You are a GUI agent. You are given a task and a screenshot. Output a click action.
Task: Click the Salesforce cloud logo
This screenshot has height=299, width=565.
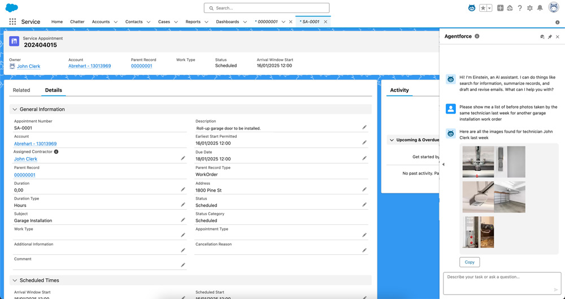[x=11, y=7]
